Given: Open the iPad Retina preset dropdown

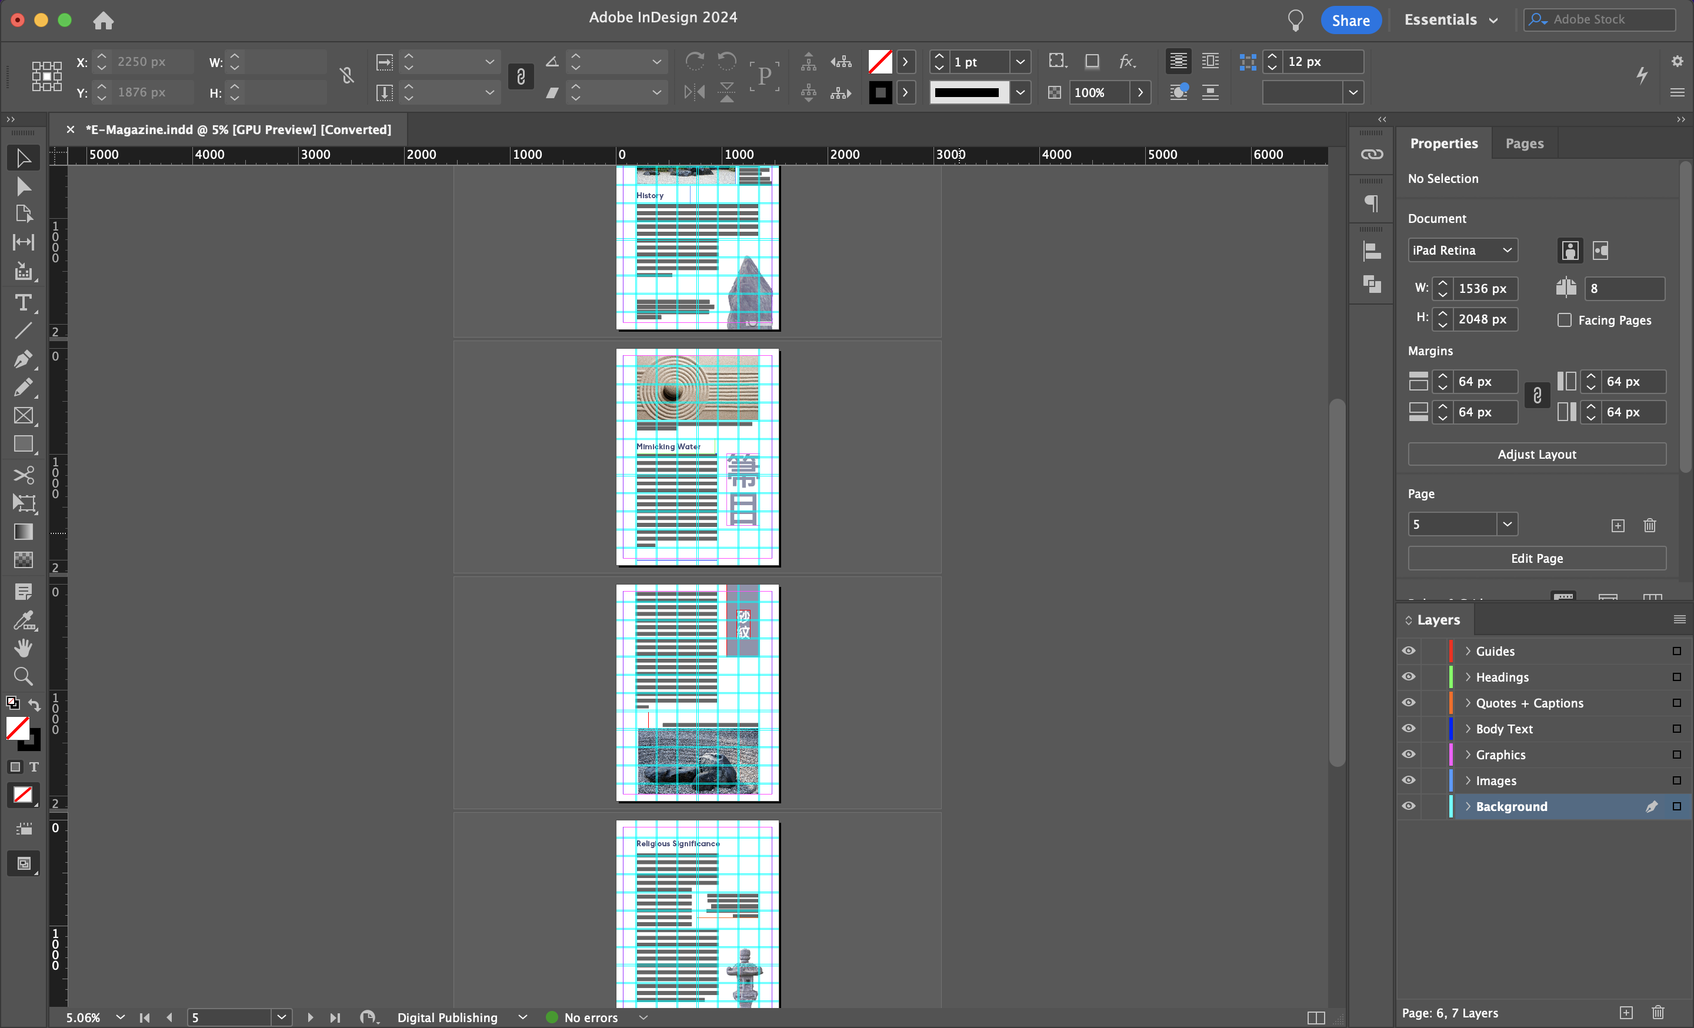Looking at the screenshot, I should (x=1462, y=250).
